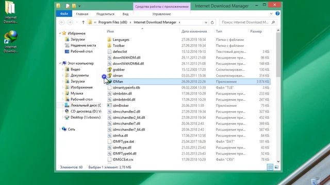Select Документы in navigation pane

tap(79, 76)
